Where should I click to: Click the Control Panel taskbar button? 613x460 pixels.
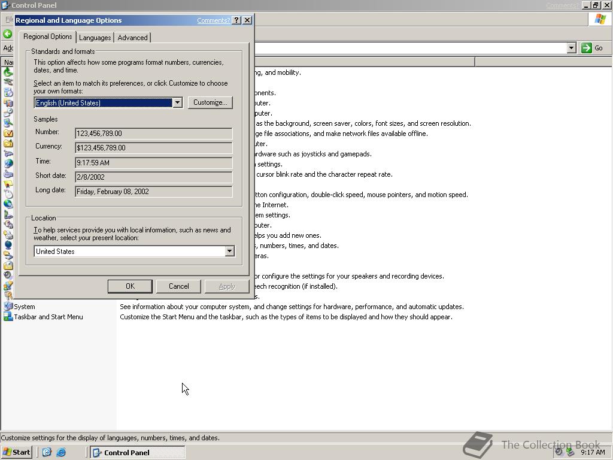[138, 453]
